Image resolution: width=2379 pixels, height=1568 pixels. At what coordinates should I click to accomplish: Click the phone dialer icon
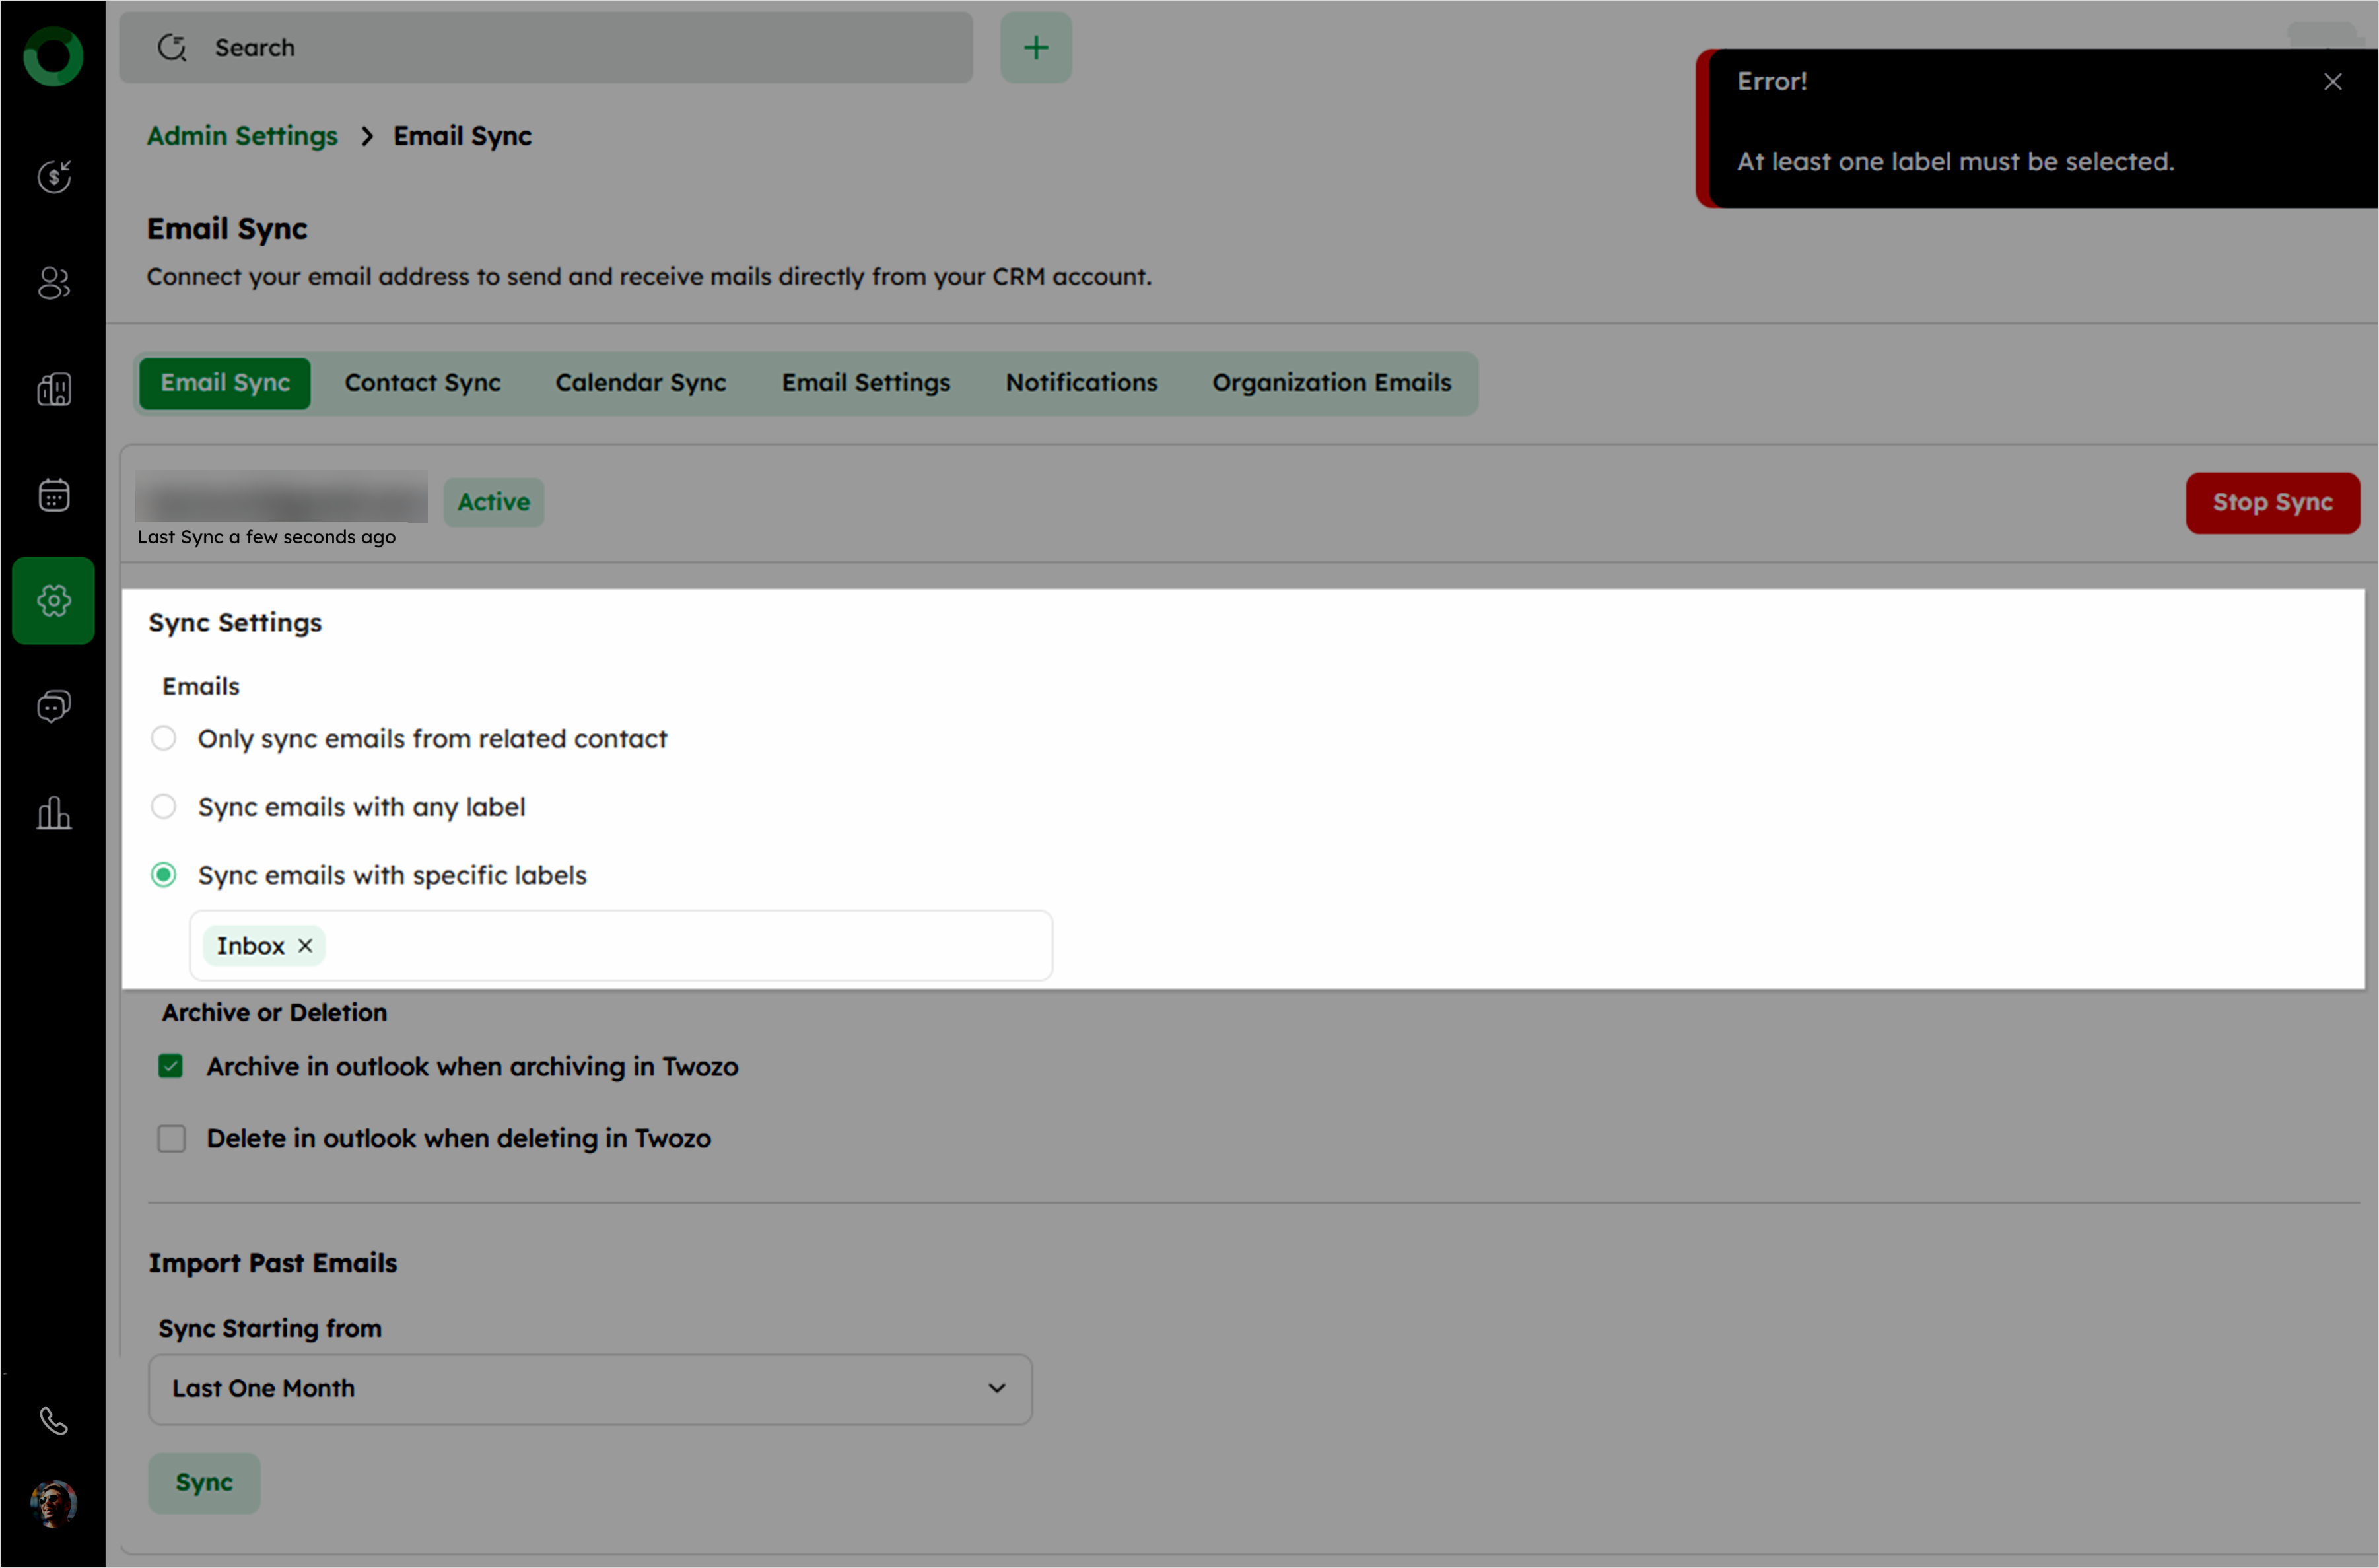tap(54, 1421)
